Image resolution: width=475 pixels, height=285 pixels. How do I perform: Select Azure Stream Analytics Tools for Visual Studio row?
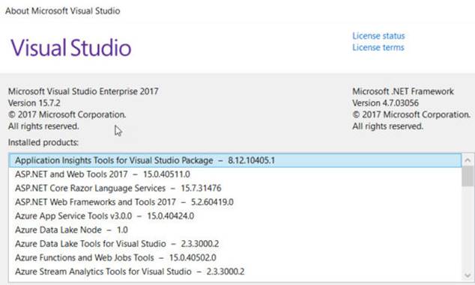click(x=235, y=272)
